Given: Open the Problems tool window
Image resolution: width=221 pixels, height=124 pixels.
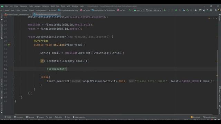Looking at the screenshot, I should 18,117.
